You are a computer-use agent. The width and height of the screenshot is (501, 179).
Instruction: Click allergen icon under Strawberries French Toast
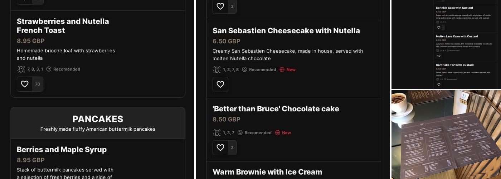click(21, 69)
